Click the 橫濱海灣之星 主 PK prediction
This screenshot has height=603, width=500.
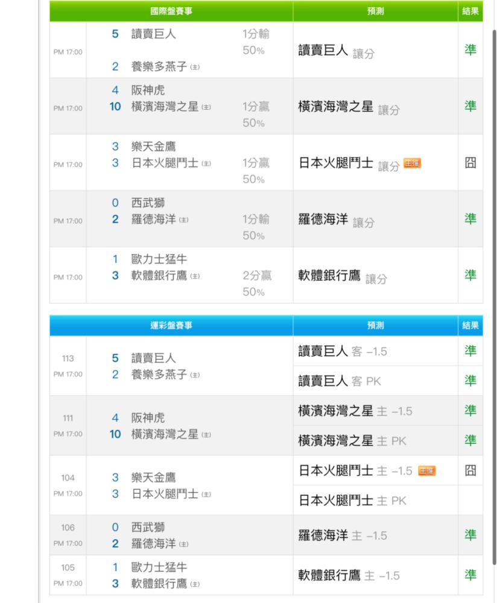(352, 441)
